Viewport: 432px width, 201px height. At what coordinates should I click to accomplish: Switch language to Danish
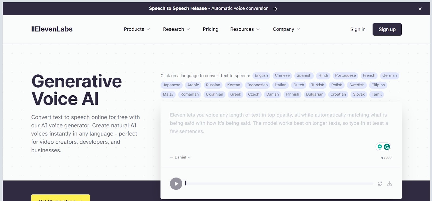point(272,95)
